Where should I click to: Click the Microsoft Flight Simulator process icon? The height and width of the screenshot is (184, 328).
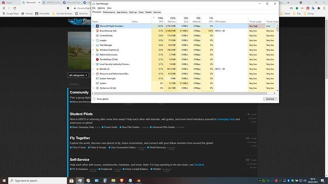click(97, 26)
